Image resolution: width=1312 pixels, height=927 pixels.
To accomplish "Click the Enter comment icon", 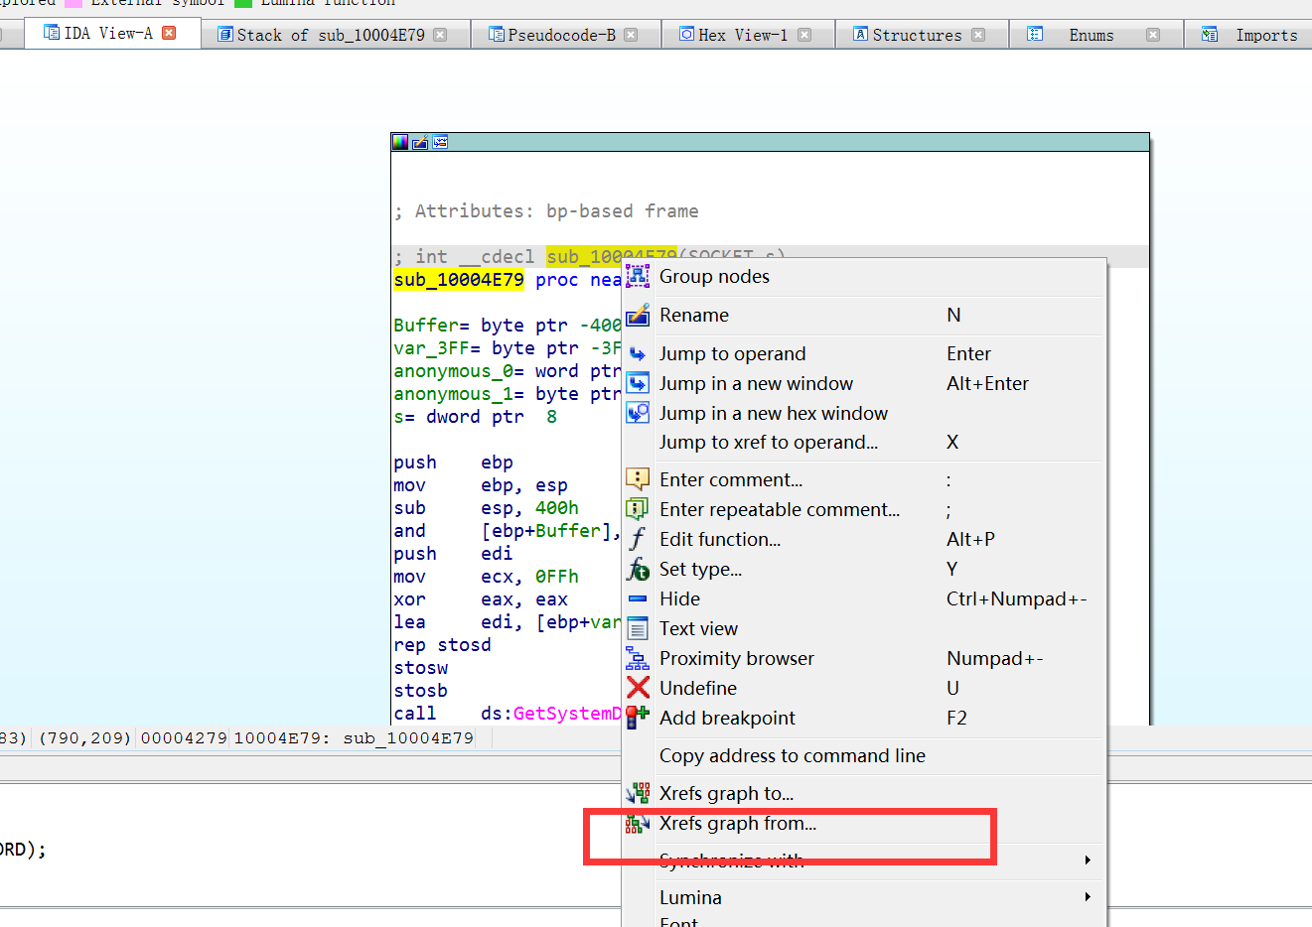I will click(638, 480).
